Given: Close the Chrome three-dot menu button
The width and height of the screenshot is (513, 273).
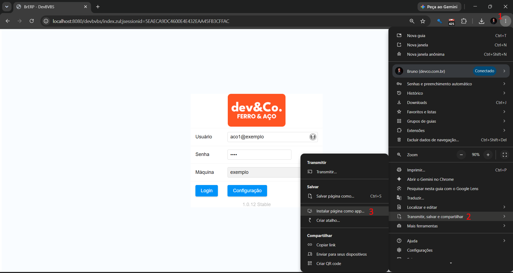Looking at the screenshot, I should click(x=506, y=21).
